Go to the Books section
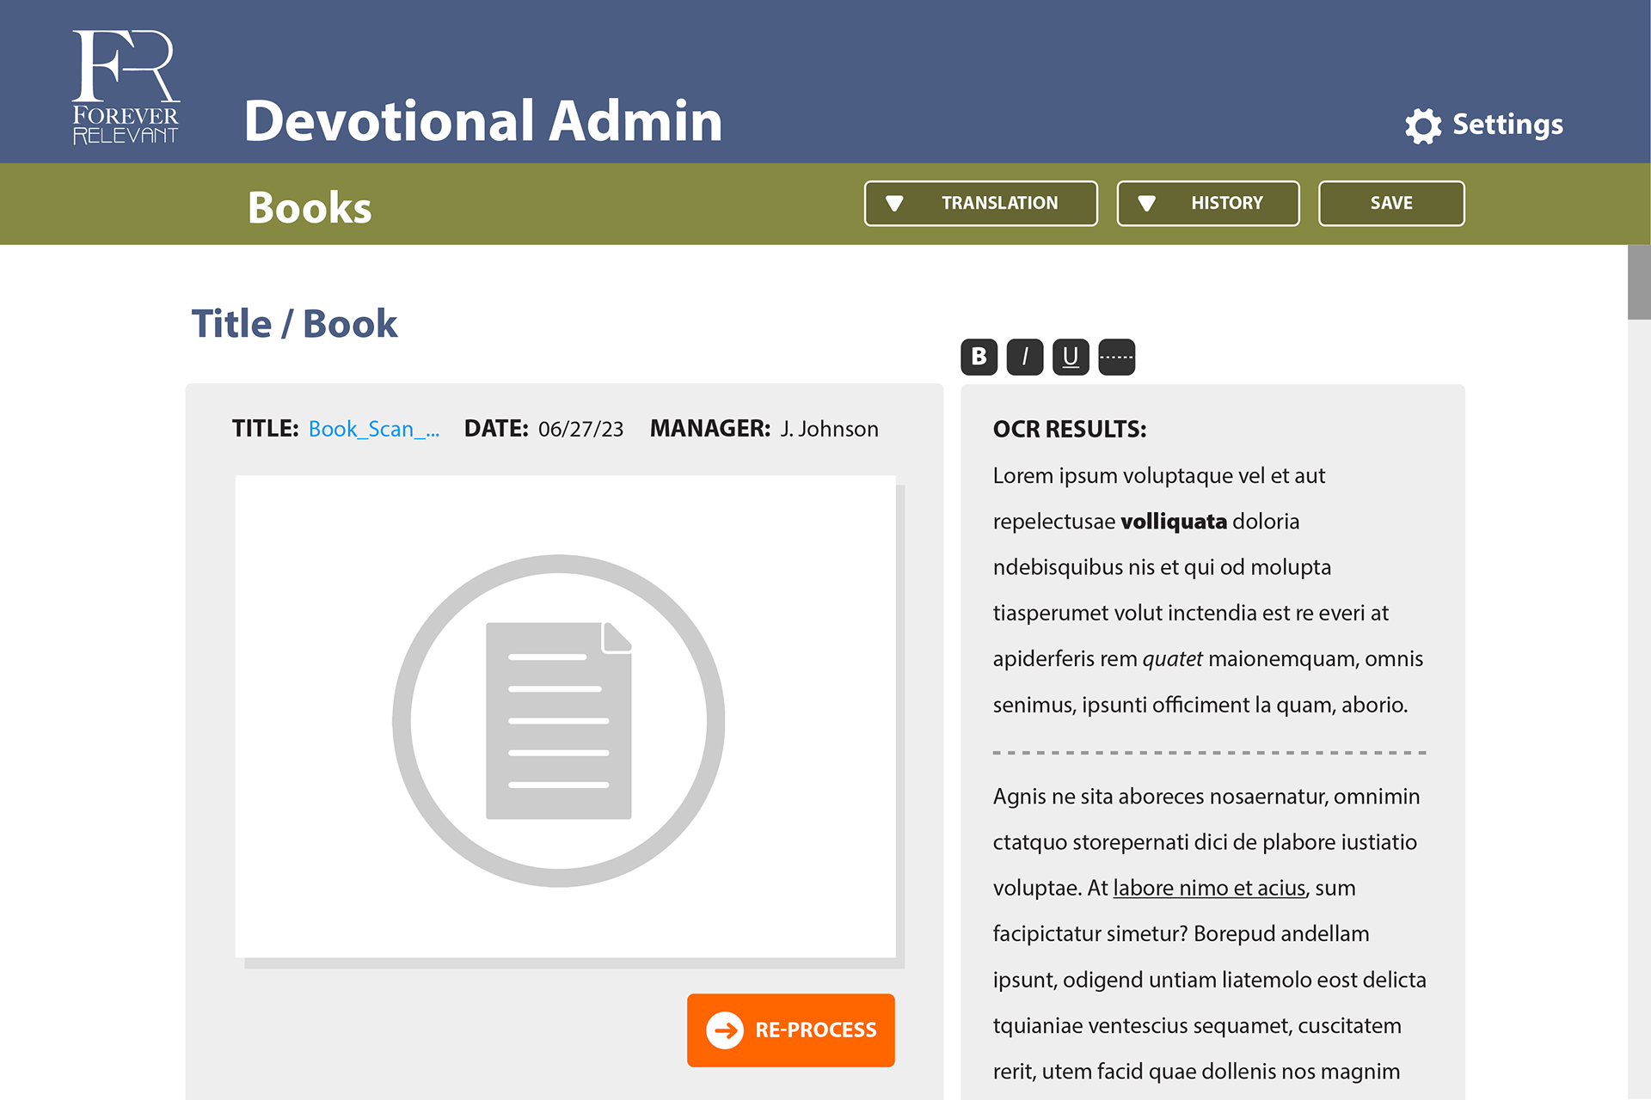The width and height of the screenshot is (1651, 1100). pyautogui.click(x=310, y=207)
